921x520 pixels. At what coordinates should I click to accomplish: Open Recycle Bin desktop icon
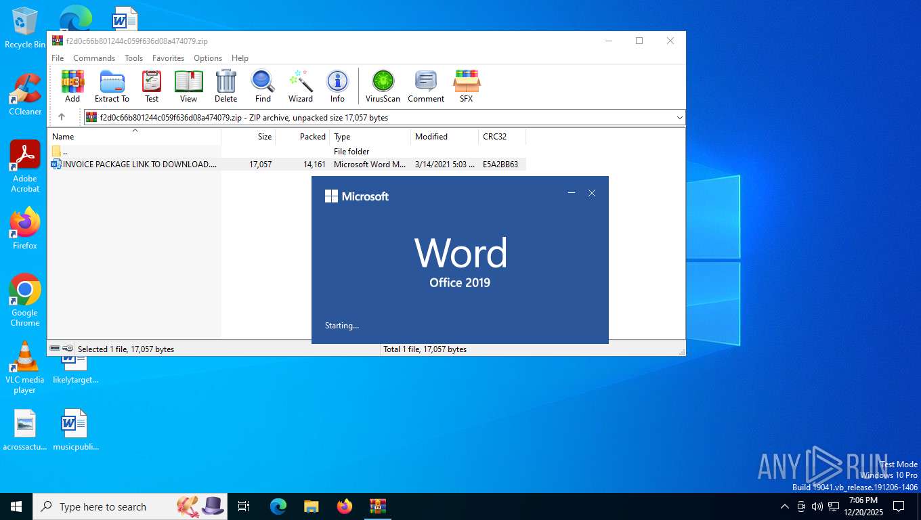pyautogui.click(x=25, y=28)
